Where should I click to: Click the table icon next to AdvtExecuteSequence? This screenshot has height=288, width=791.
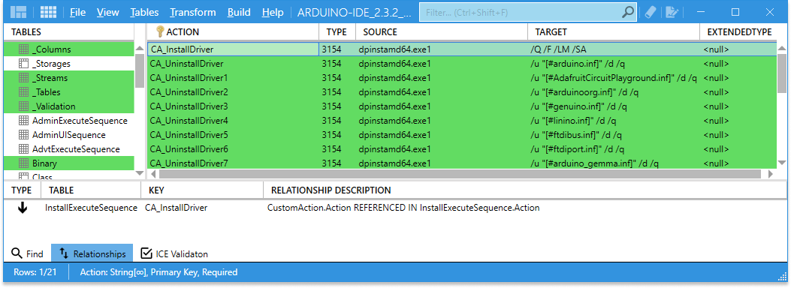pos(23,149)
